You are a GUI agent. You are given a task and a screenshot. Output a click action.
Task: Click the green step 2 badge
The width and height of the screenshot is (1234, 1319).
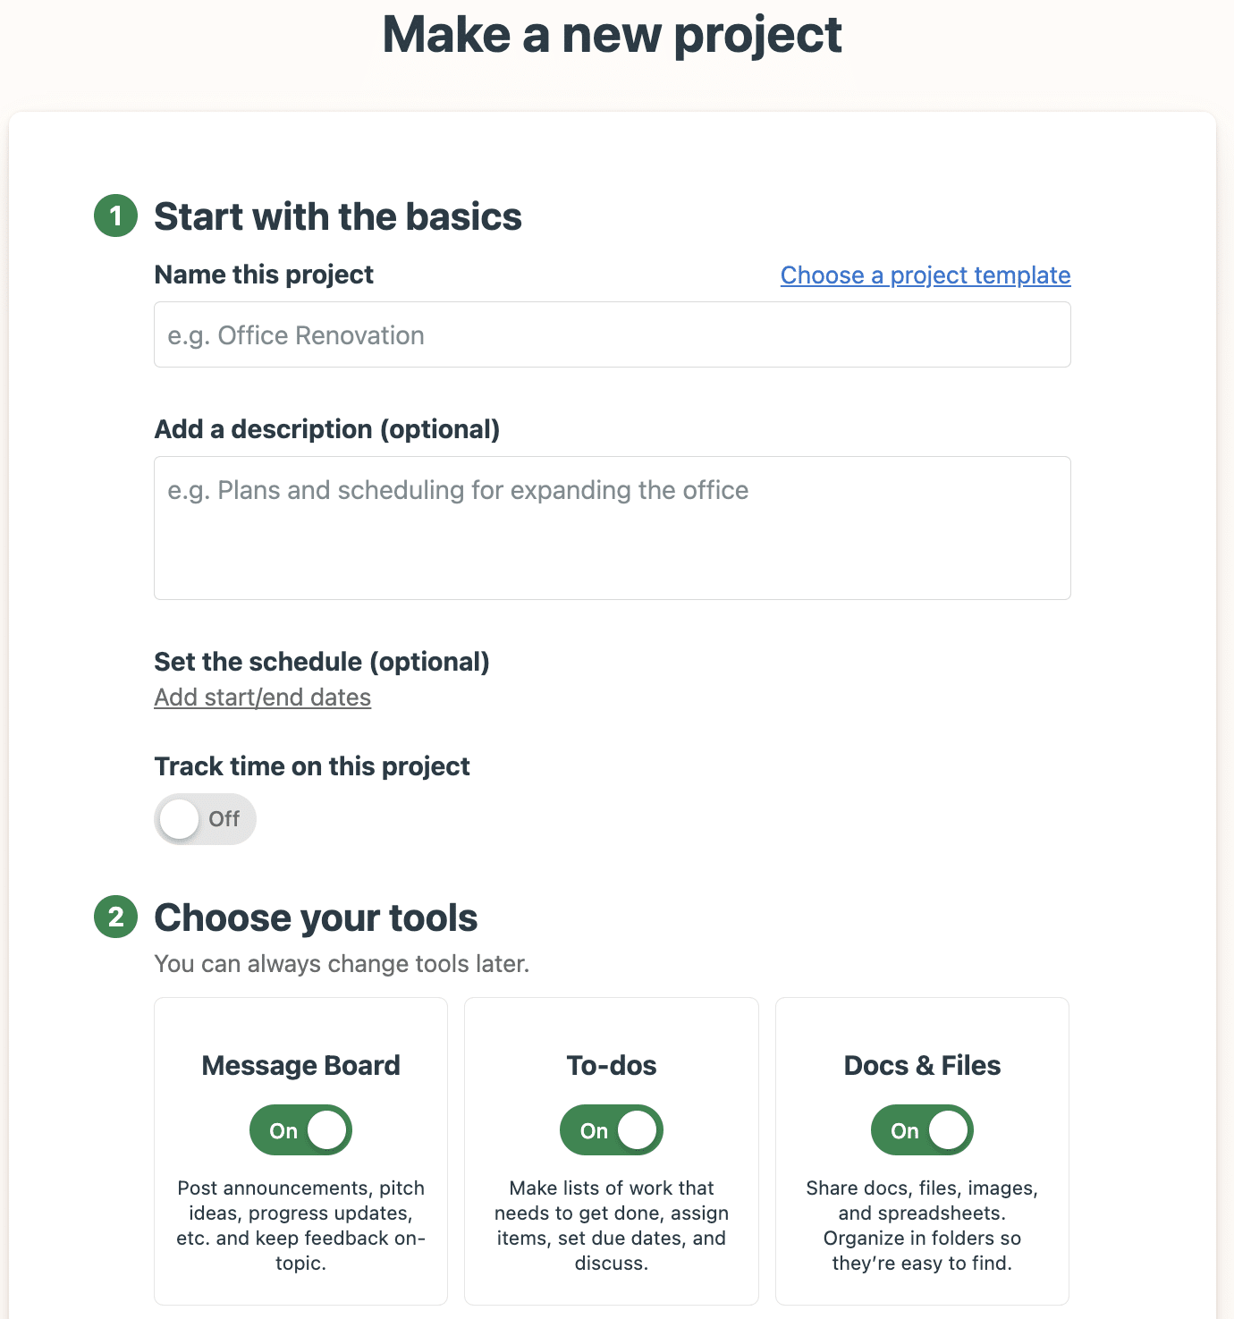point(115,917)
